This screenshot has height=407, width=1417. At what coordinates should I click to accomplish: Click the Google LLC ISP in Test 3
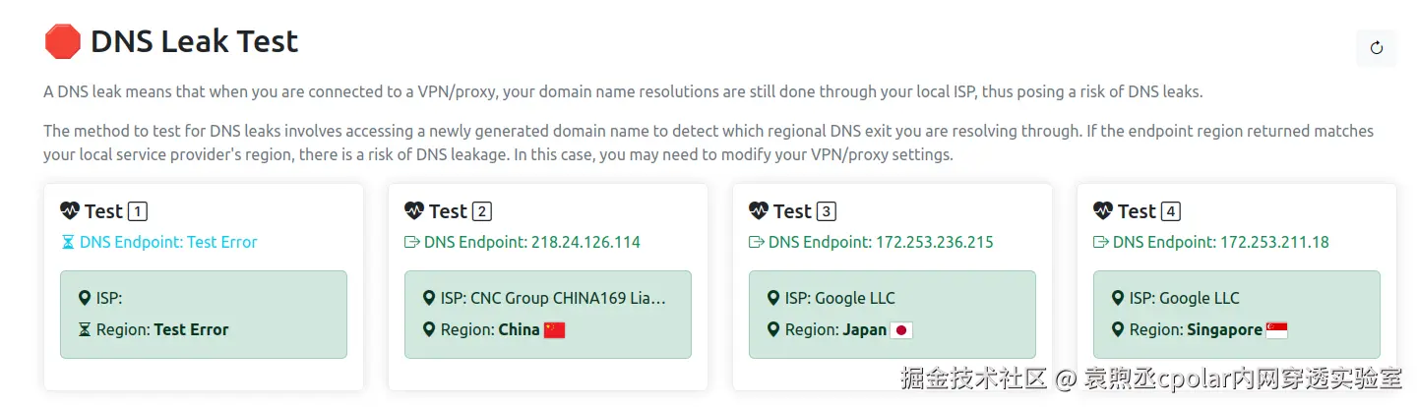tap(839, 298)
